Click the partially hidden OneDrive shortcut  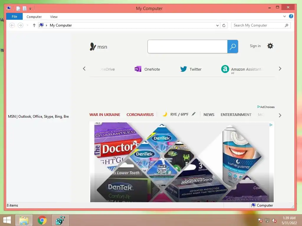point(107,69)
